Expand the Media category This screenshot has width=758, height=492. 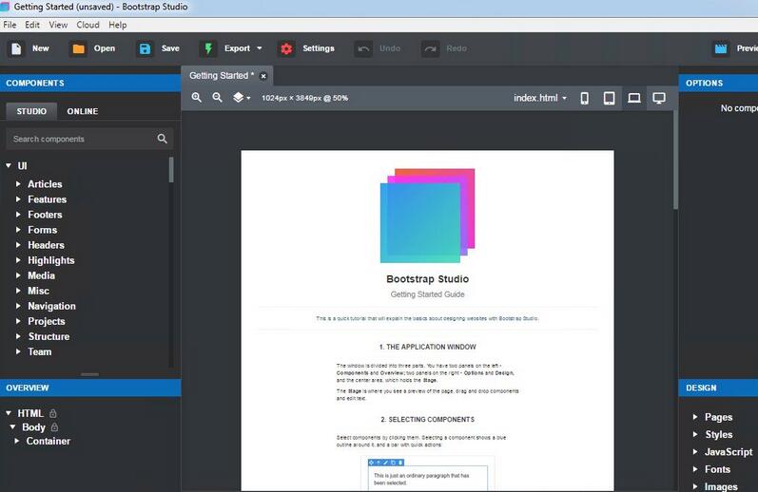(18, 275)
